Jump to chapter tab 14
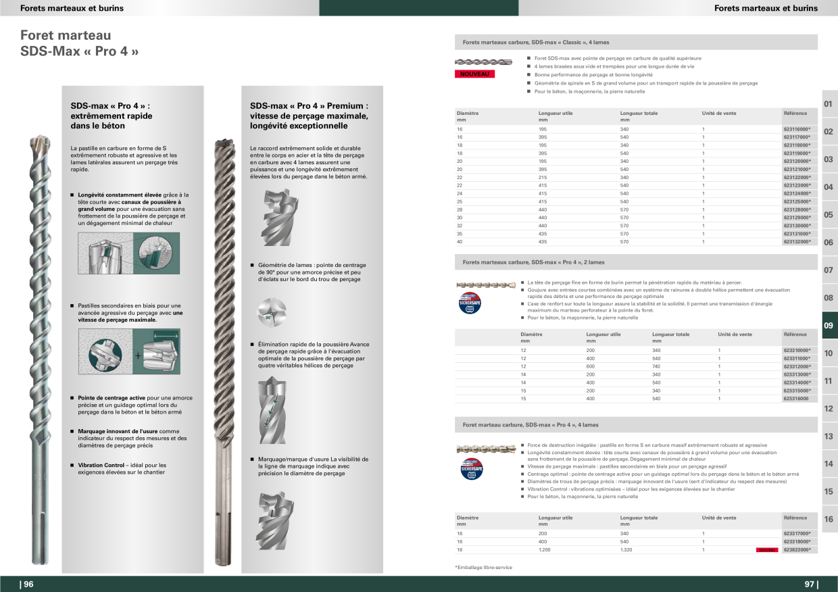 [829, 464]
